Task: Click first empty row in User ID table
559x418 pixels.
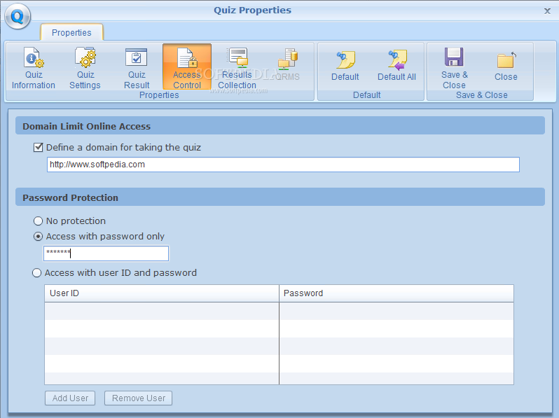Action: coord(162,311)
